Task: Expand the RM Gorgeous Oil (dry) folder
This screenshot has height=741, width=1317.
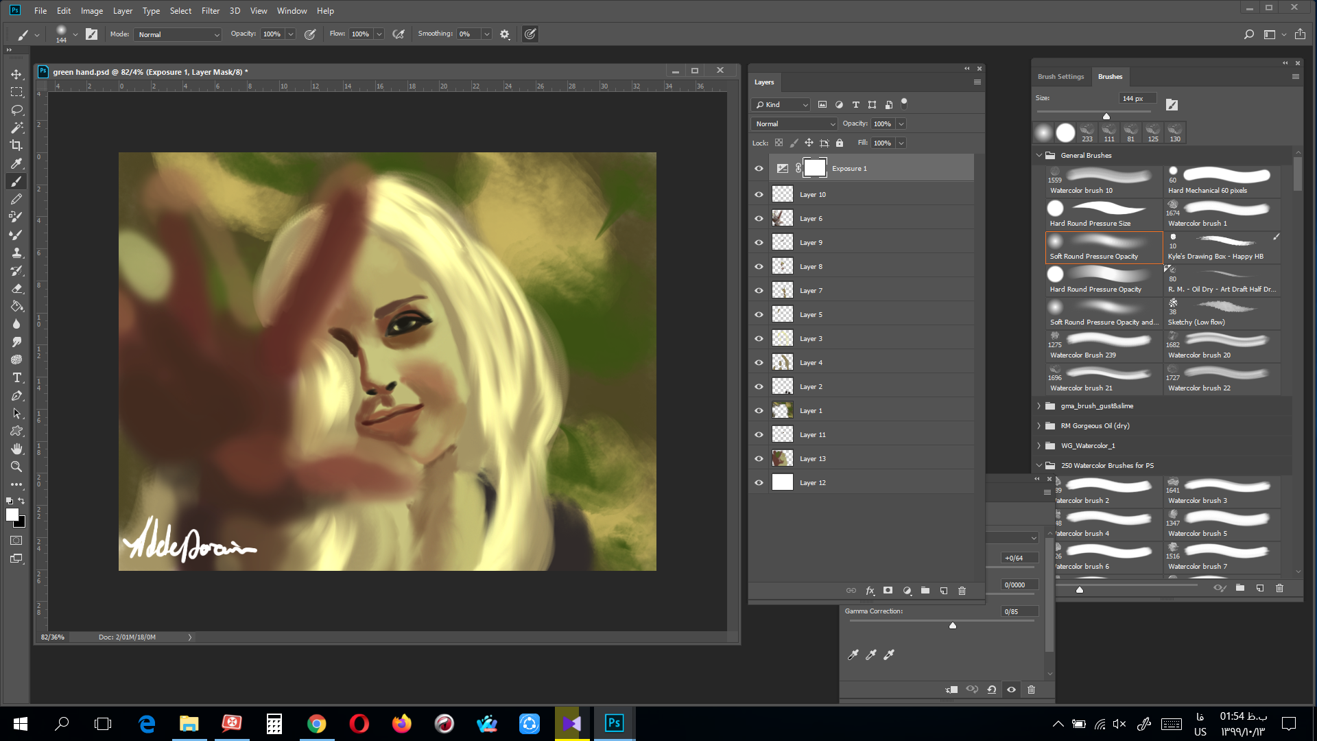Action: tap(1039, 426)
